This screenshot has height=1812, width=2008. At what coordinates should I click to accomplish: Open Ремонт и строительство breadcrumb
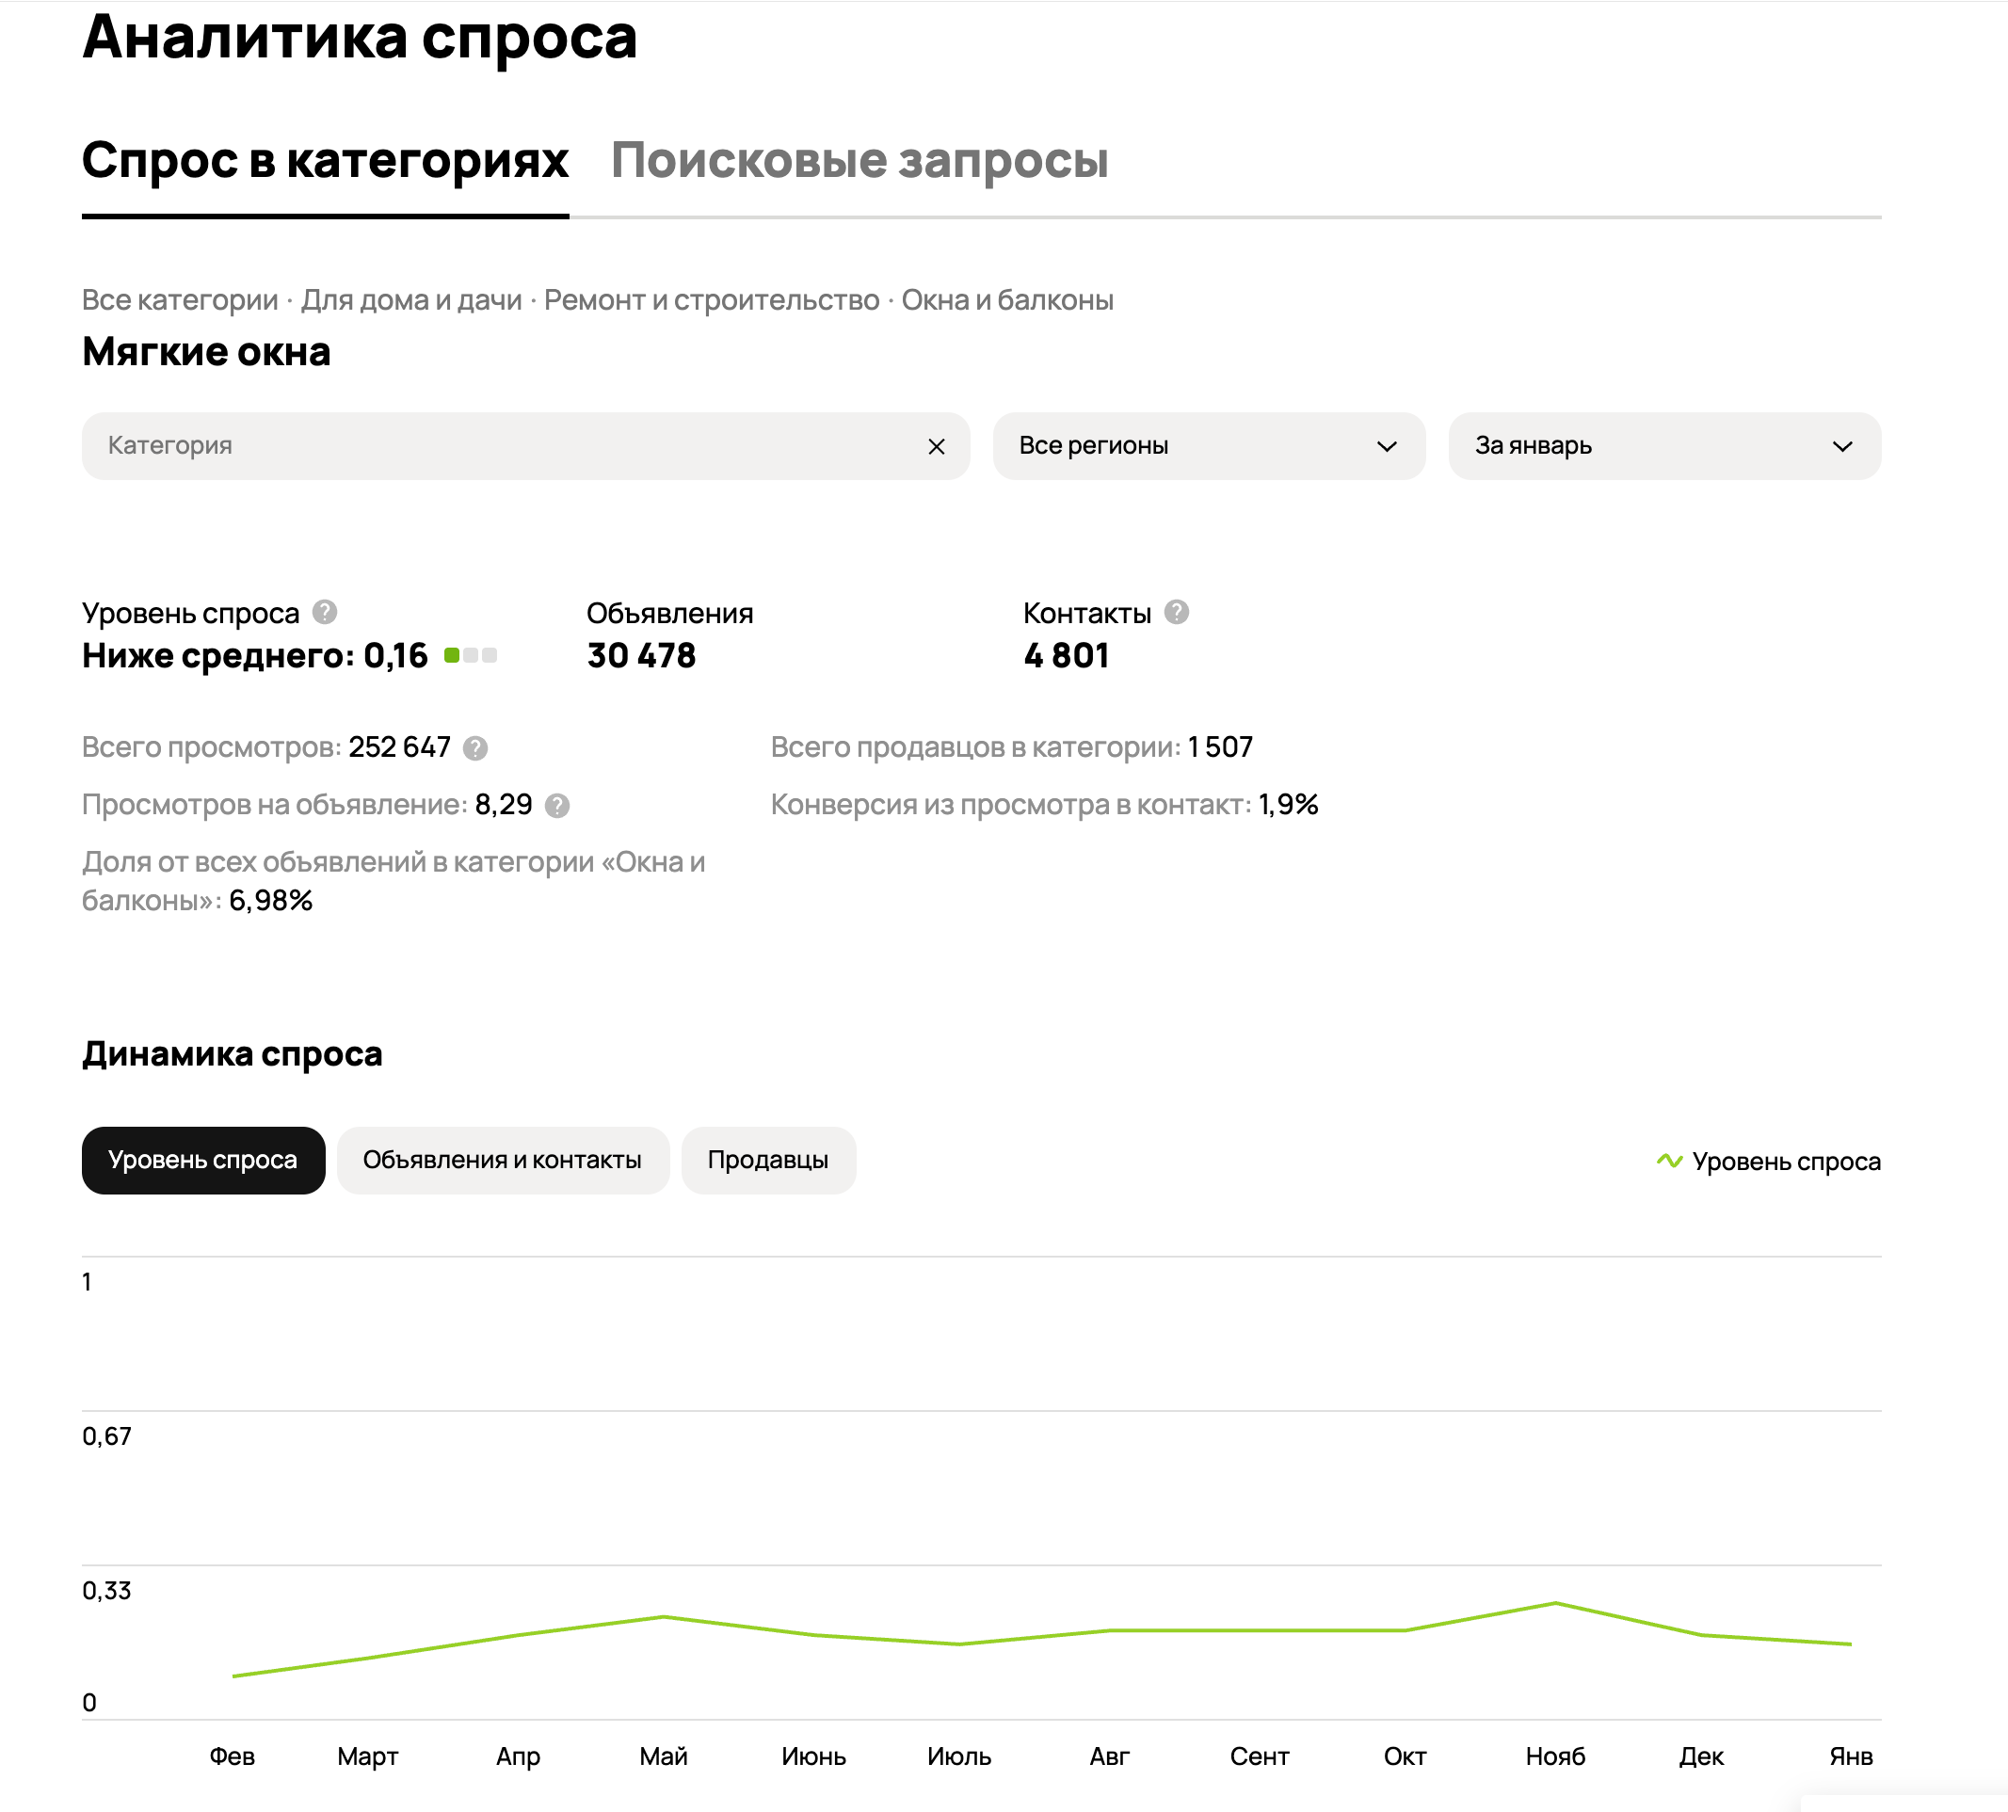click(x=711, y=299)
